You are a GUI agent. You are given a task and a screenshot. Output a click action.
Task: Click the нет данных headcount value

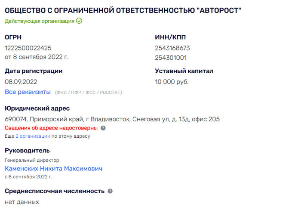[22, 202]
